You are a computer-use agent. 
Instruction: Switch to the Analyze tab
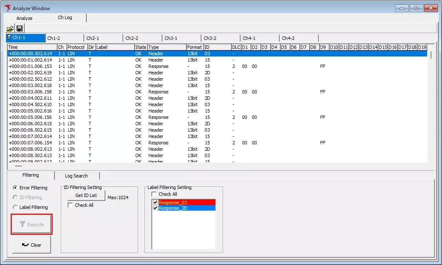pyautogui.click(x=24, y=18)
